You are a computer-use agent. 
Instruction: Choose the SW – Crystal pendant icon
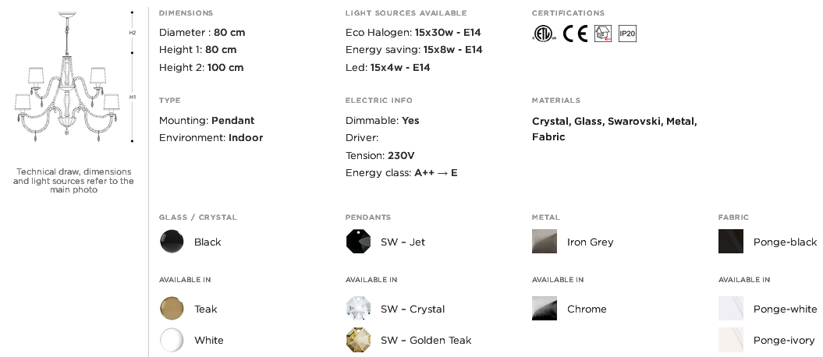(x=358, y=309)
